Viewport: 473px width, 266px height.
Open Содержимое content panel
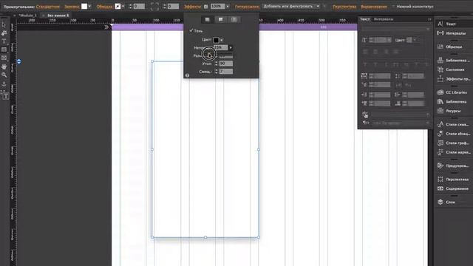click(x=453, y=188)
